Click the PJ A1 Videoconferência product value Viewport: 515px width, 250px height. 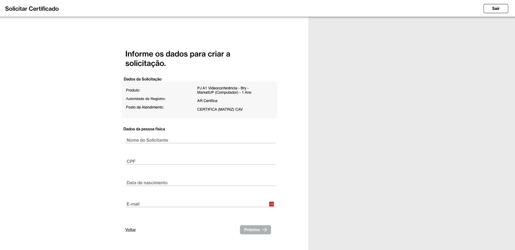coord(224,90)
